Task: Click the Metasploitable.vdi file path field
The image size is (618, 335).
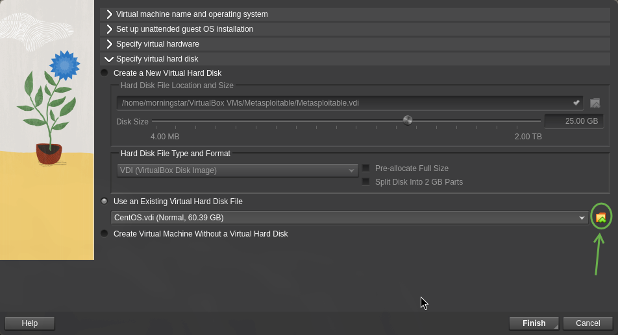Action: tap(350, 103)
